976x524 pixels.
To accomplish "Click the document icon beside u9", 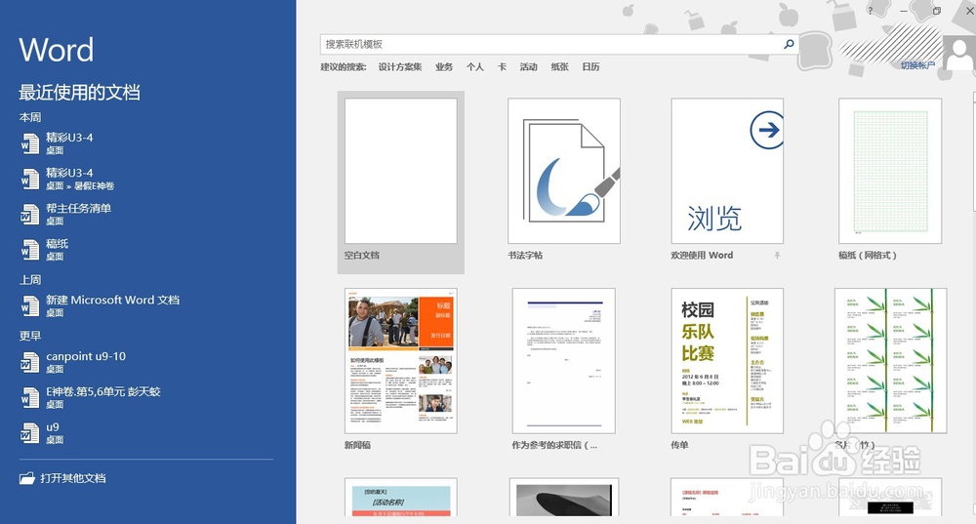I will [x=30, y=433].
